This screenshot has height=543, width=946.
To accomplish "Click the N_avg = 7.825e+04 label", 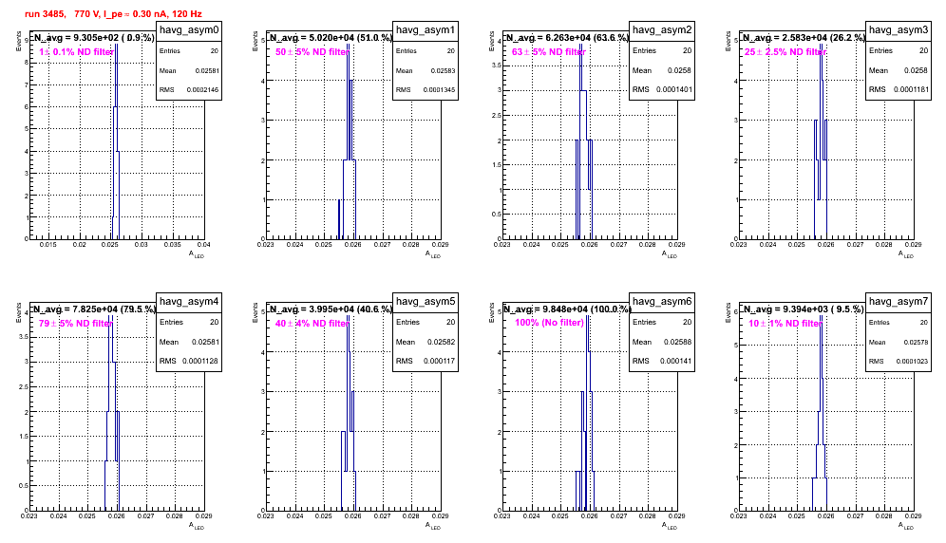I will click(94, 309).
